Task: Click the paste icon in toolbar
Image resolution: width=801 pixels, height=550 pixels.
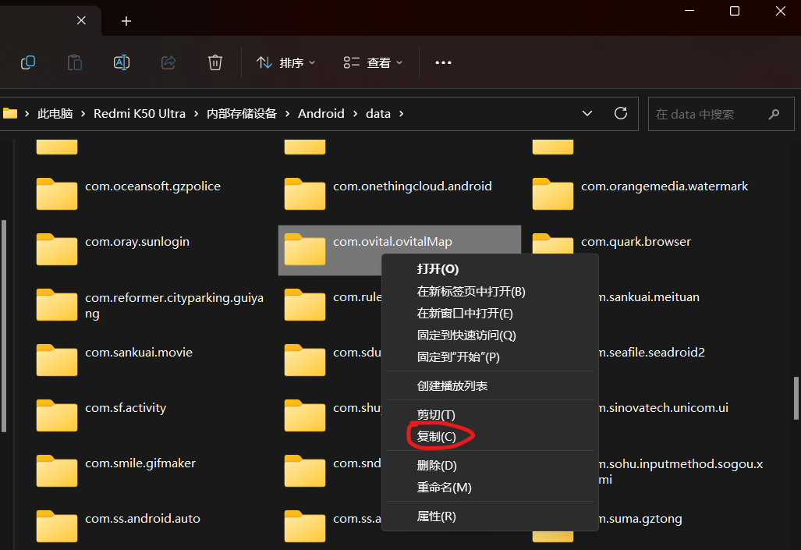Action: pos(75,62)
